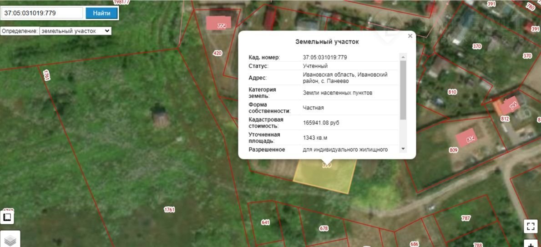Close the Земельный участок info popup
This screenshot has width=541, height=247.
pyautogui.click(x=410, y=36)
